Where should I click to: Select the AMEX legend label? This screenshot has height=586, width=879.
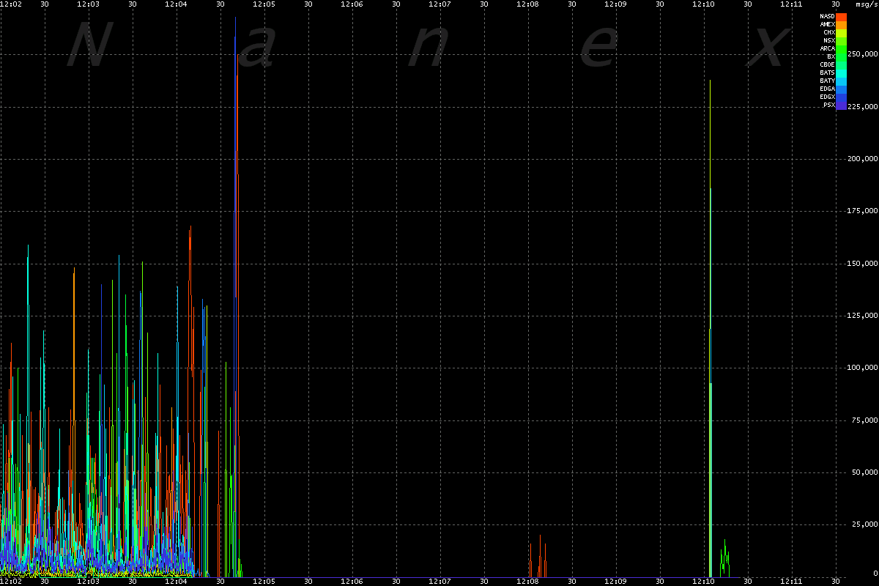click(827, 24)
